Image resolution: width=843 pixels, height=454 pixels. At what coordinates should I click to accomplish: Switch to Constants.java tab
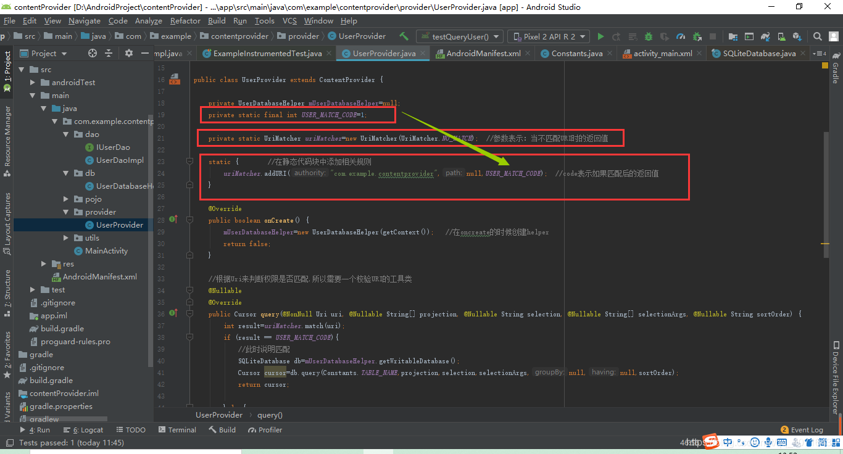[x=577, y=54]
